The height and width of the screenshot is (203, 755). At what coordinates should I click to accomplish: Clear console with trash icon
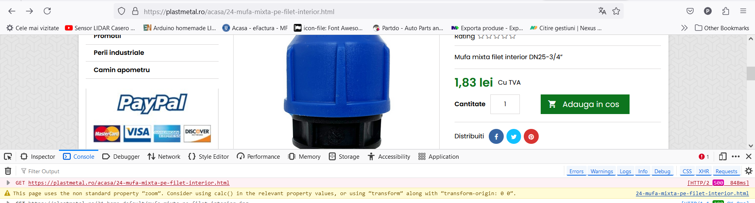pos(8,171)
